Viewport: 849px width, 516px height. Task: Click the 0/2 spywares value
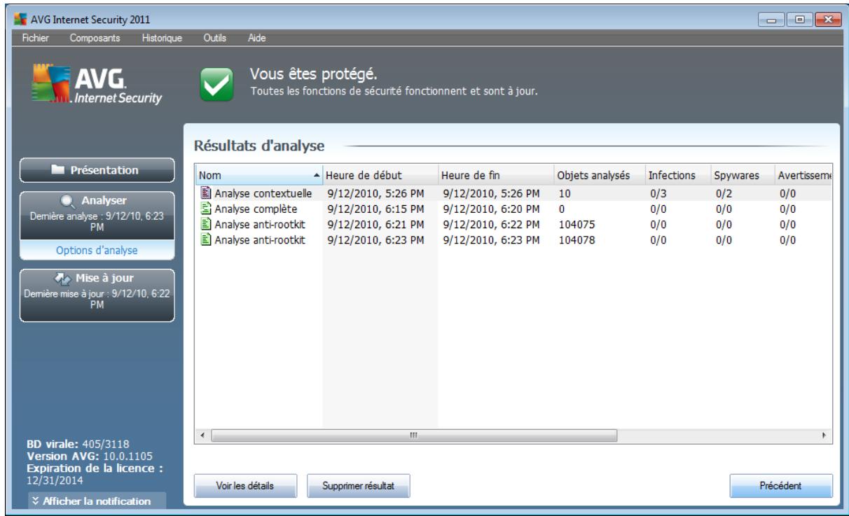tap(722, 194)
